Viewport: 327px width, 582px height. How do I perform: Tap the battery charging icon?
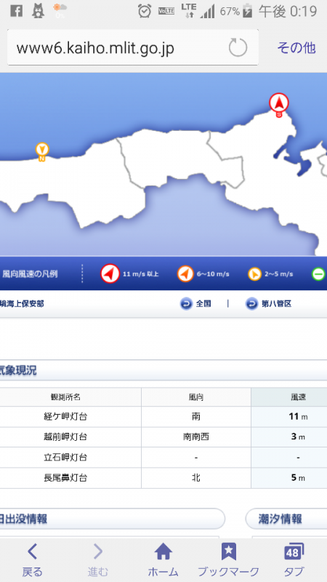tap(247, 11)
